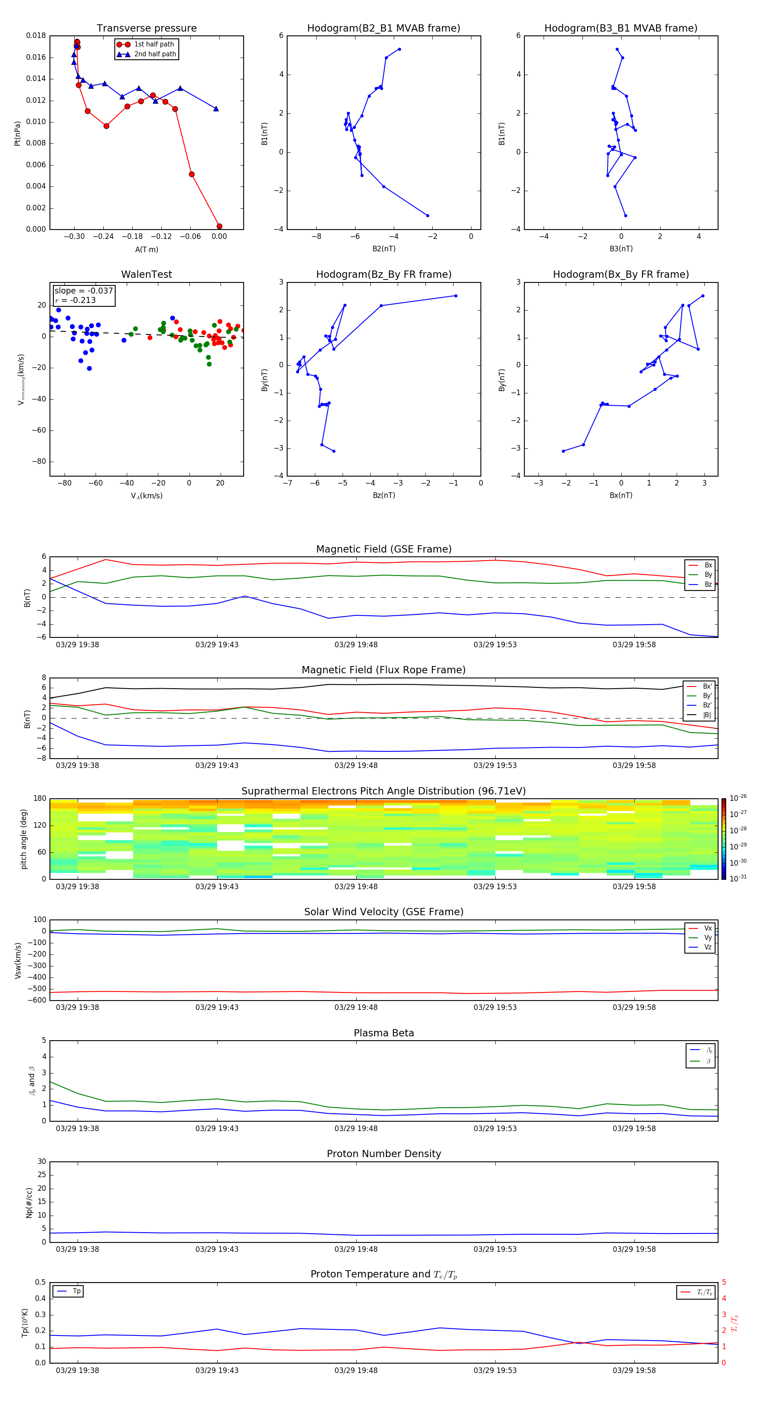Viewport: 768px width, 1408px height.
Task: Click the 'Vz' legend entry
Action: click(x=700, y=947)
